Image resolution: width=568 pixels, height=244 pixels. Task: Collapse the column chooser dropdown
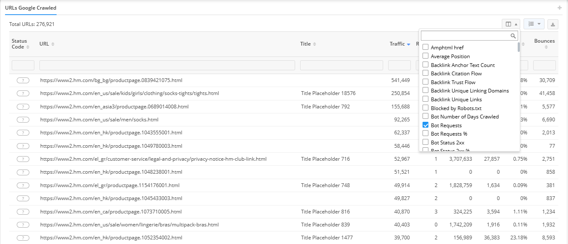[511, 24]
